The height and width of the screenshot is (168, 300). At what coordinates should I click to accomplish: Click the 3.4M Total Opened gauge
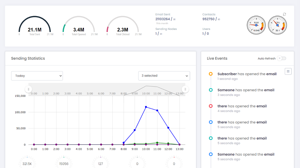(79, 26)
